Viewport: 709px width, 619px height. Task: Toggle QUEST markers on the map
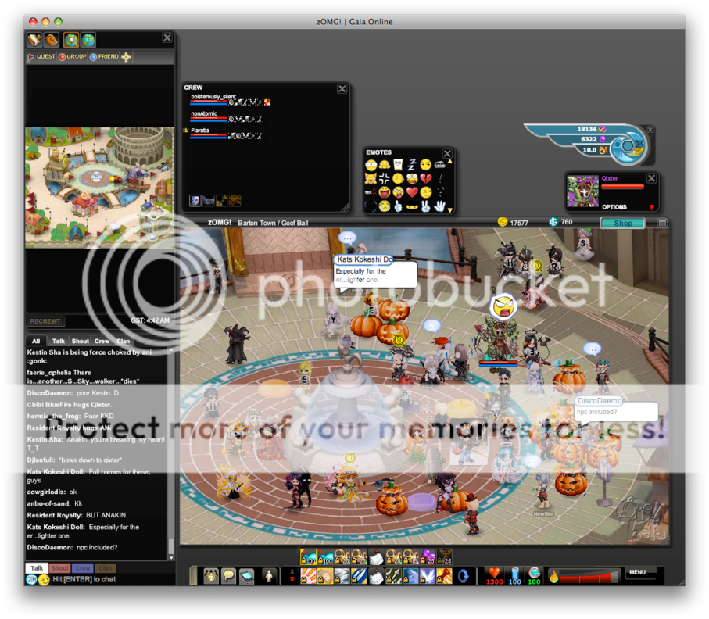pos(41,57)
